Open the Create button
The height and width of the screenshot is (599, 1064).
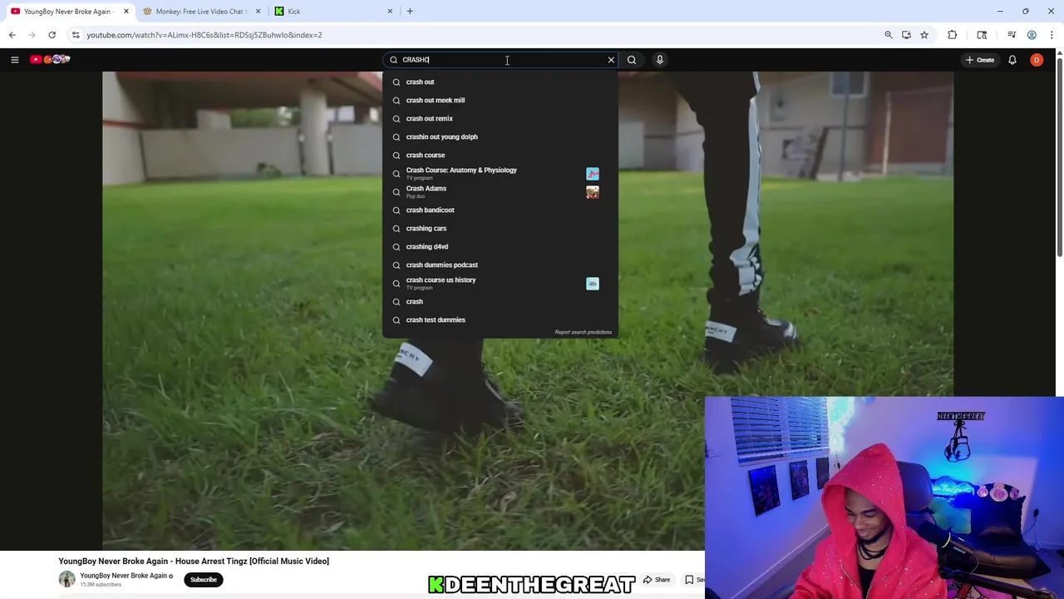coord(980,60)
